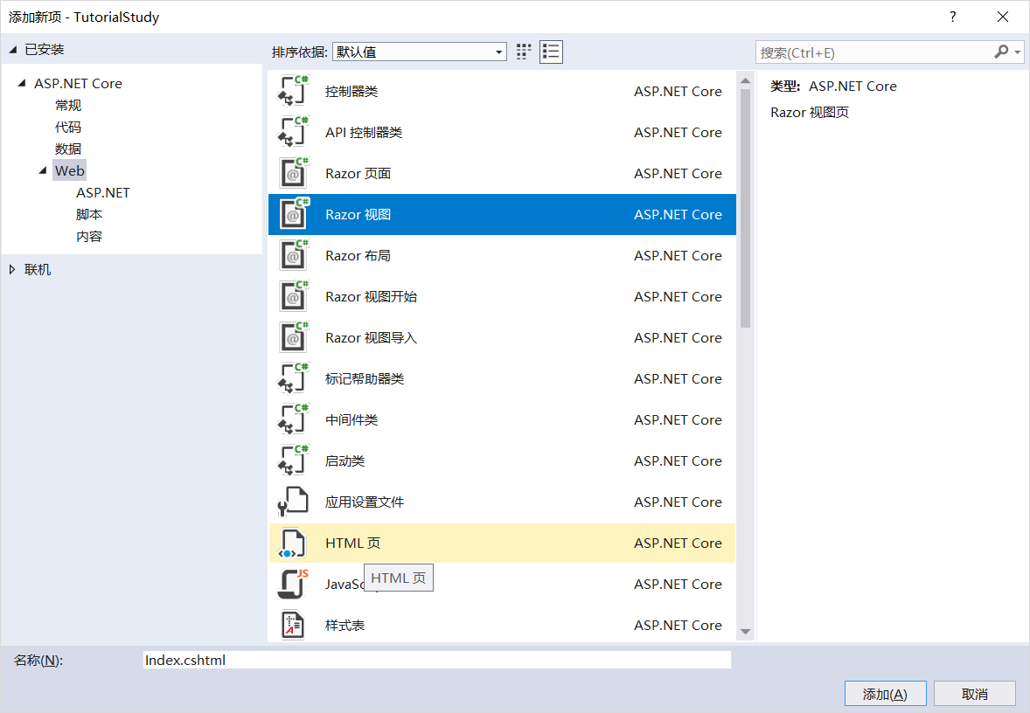Screen dimensions: 1030x713
Task: Select the 数据 category
Action: point(68,149)
